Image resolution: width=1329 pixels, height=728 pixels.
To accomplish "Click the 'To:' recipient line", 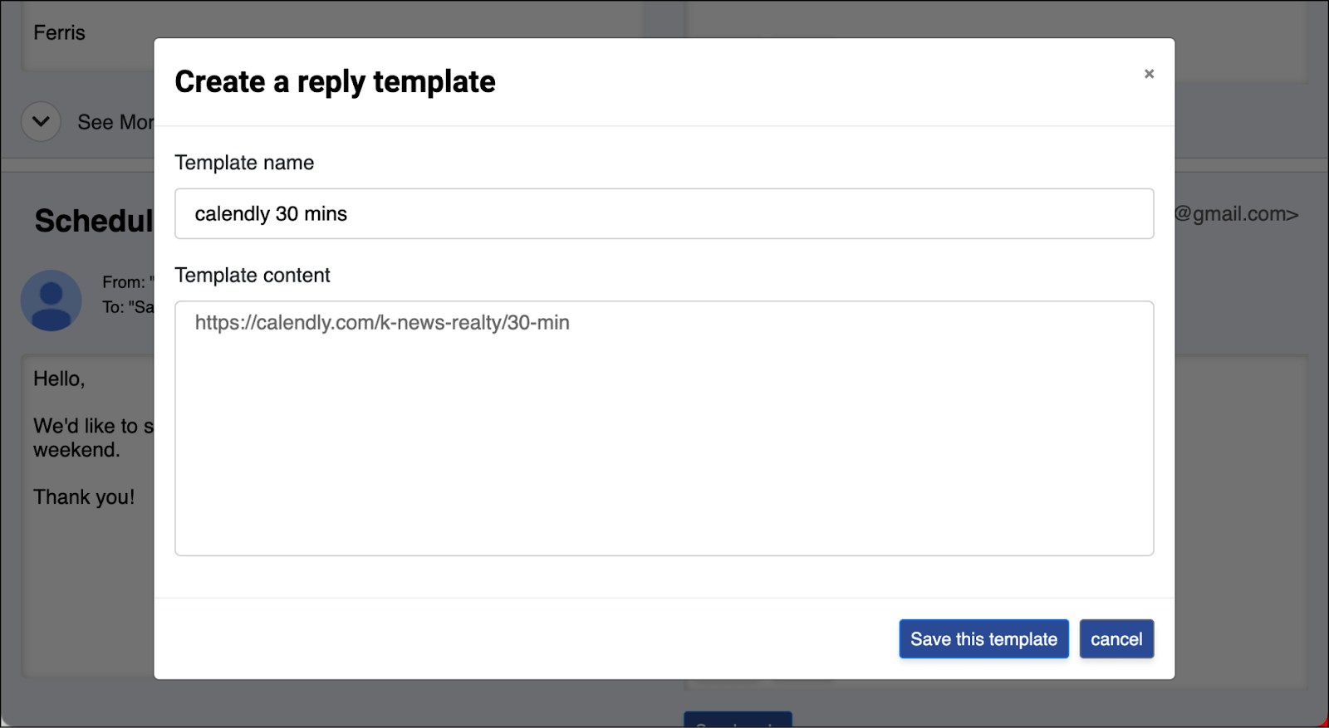I will coord(128,307).
